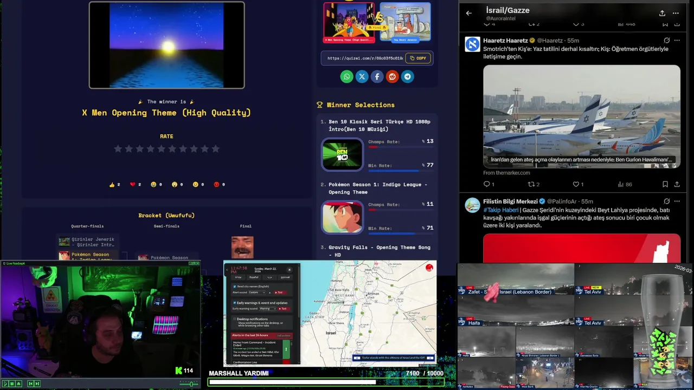
Task: Go back using İsrail/Gazze list arrow
Action: [x=469, y=13]
